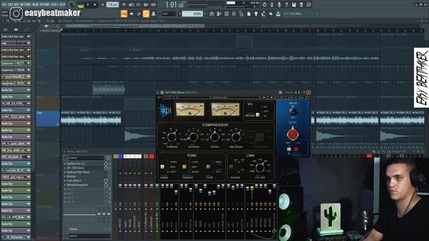Show the playlist view icon
429x241 pixels.
point(212,13)
